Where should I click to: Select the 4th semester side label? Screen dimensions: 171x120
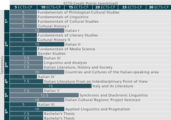point(7,81)
